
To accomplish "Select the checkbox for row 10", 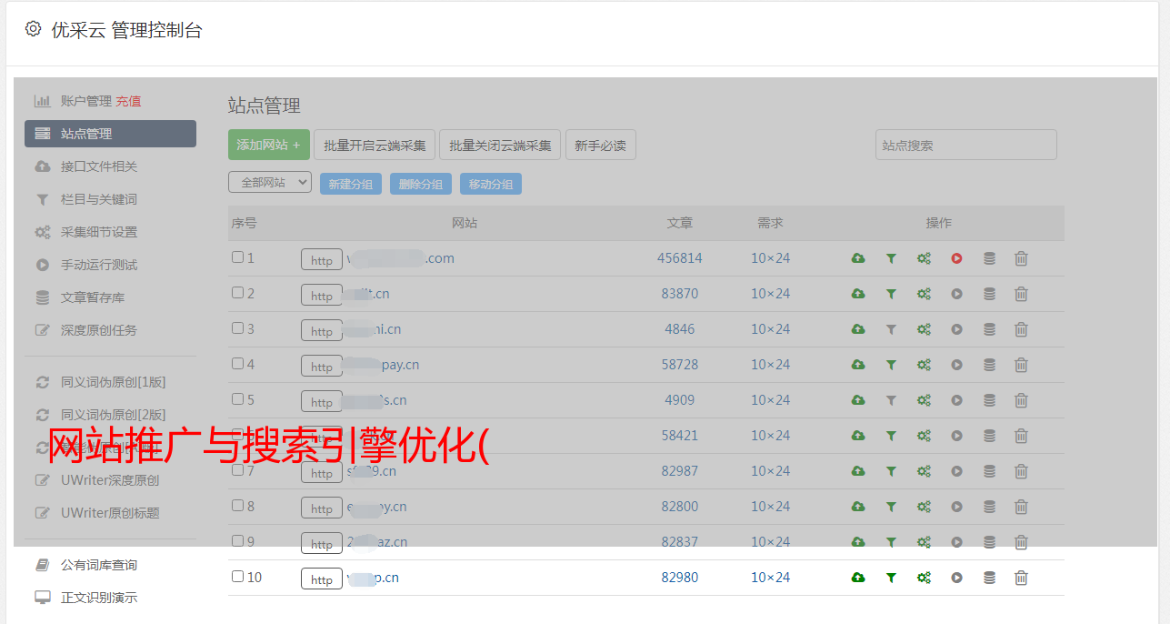I will (237, 577).
